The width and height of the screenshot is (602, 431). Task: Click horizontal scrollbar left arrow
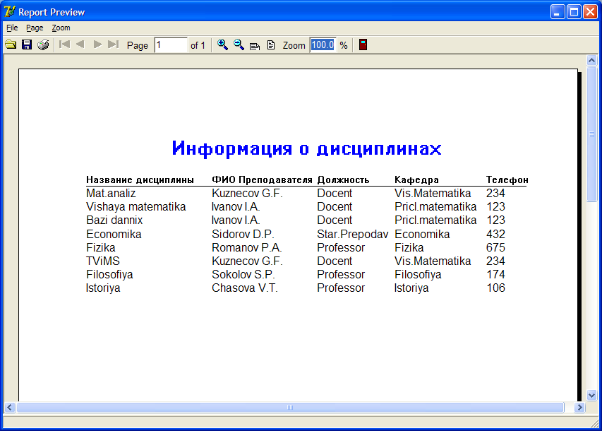tap(10, 407)
